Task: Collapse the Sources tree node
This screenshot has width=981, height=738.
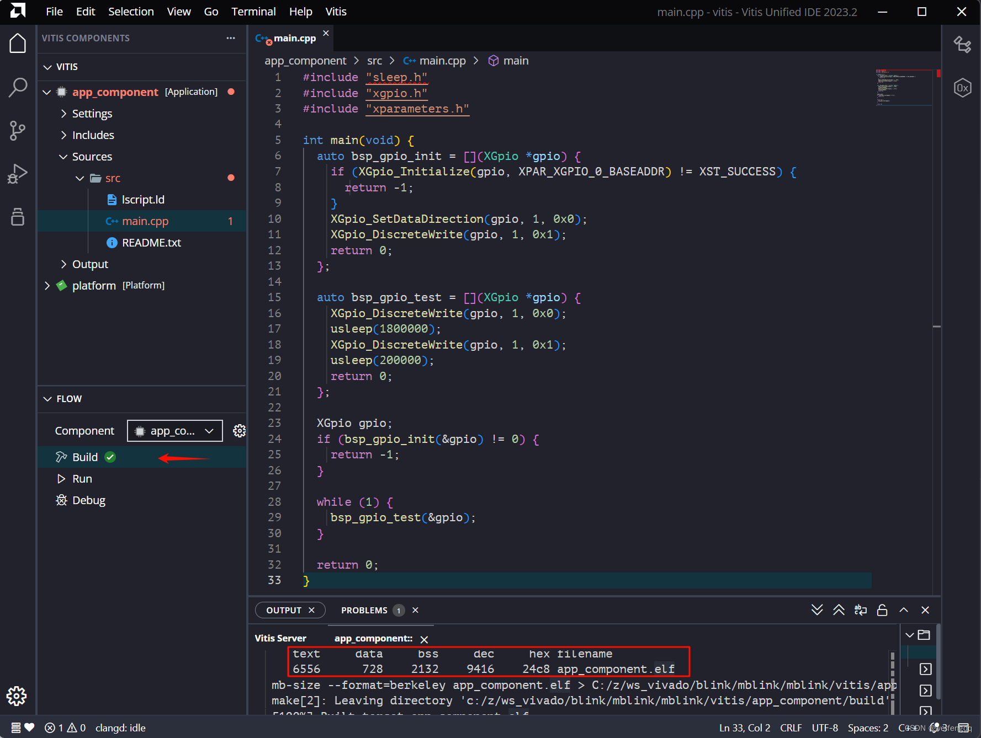Action: point(63,157)
